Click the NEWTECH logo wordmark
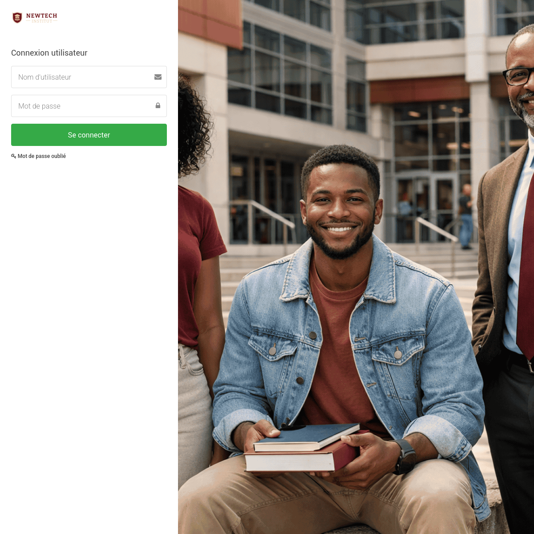Image resolution: width=534 pixels, height=534 pixels. point(42,16)
